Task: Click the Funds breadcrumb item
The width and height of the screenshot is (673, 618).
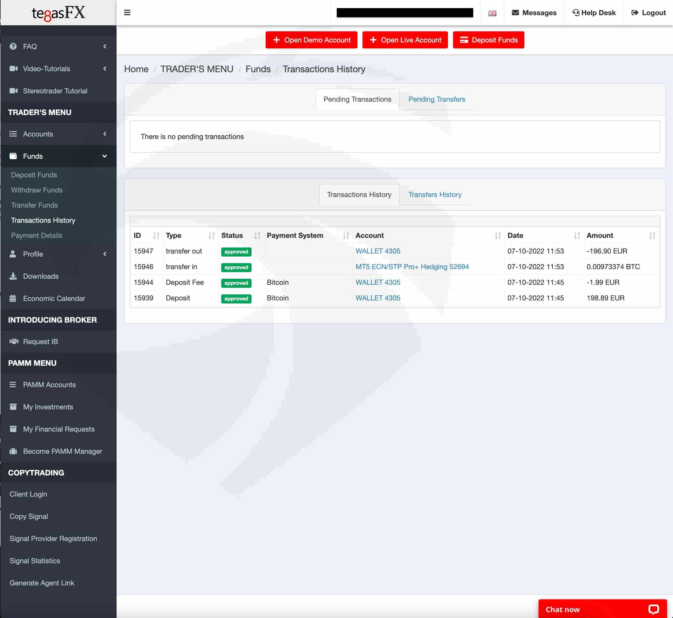Action: (x=258, y=69)
